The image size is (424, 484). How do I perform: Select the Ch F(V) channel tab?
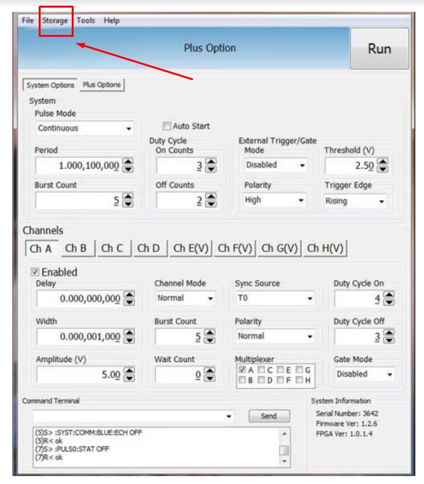[x=235, y=248]
